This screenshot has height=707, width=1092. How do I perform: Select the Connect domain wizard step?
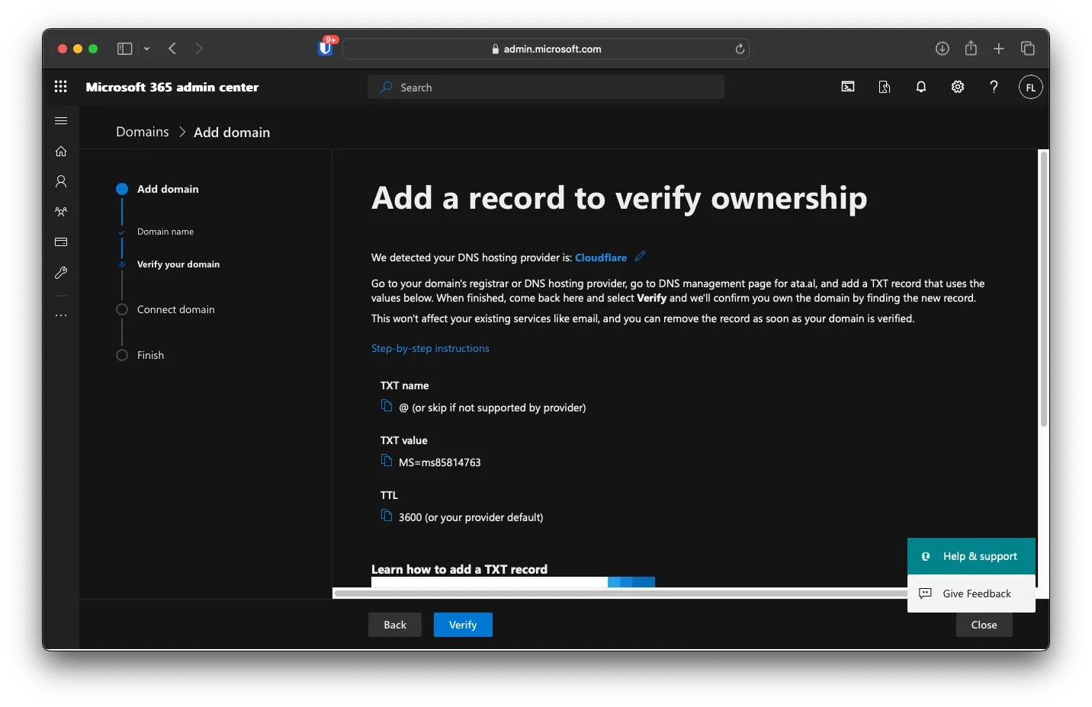click(176, 309)
